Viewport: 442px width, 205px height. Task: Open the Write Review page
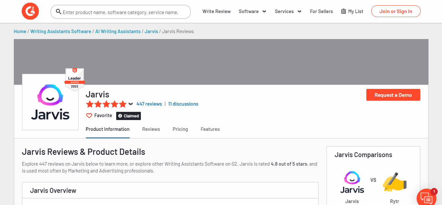(217, 11)
